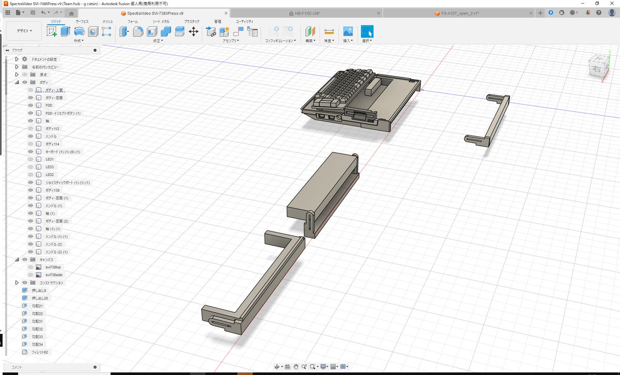This screenshot has height=375, width=620.
Task: Open the 挿入 menu label
Action: [x=348, y=40]
